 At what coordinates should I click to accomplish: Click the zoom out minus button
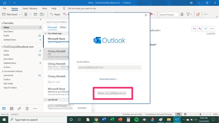190,114
